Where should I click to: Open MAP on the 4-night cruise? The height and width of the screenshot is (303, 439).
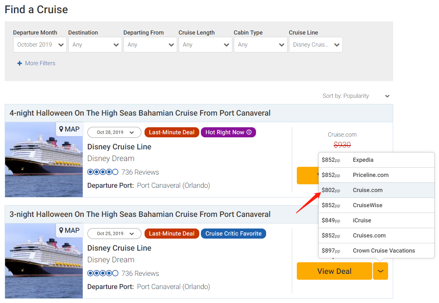[70, 129]
